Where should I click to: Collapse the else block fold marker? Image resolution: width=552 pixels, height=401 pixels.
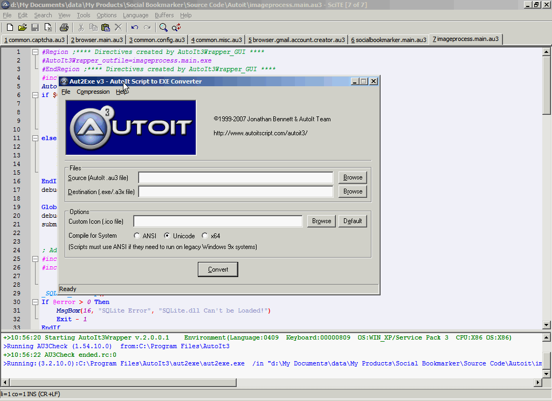(x=35, y=139)
